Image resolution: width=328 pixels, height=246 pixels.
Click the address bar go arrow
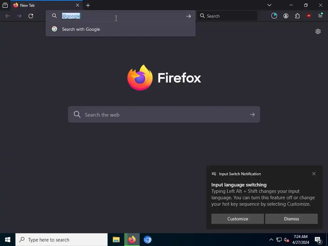[189, 16]
